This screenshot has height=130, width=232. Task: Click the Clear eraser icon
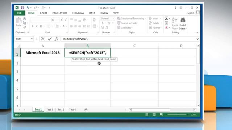[166, 27]
